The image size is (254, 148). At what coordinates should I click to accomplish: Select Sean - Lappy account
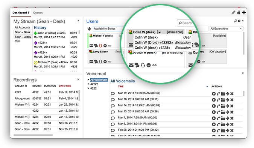tap(23, 37)
